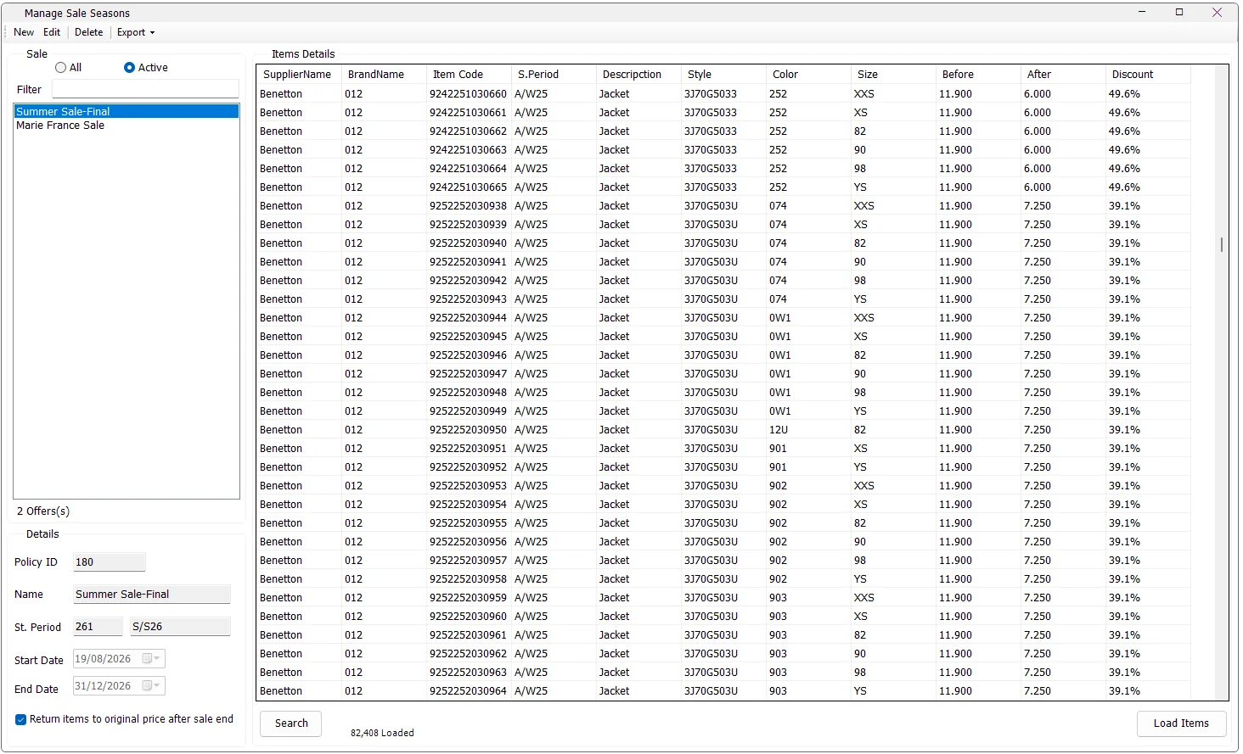This screenshot has height=754, width=1243.
Task: Focus the Filter input field
Action: [x=145, y=89]
